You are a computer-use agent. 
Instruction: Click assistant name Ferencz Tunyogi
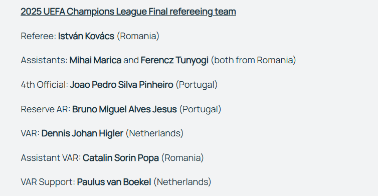tap(174, 60)
